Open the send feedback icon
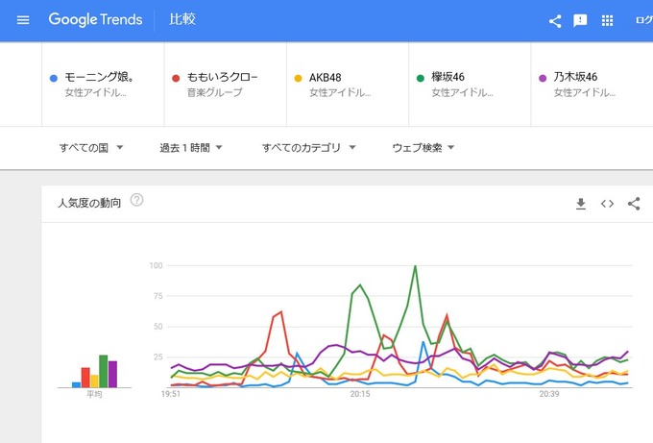This screenshot has height=443, width=653. click(x=580, y=20)
